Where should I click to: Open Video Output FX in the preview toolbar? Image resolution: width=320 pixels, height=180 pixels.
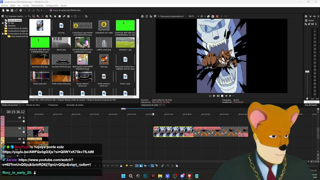151,16
